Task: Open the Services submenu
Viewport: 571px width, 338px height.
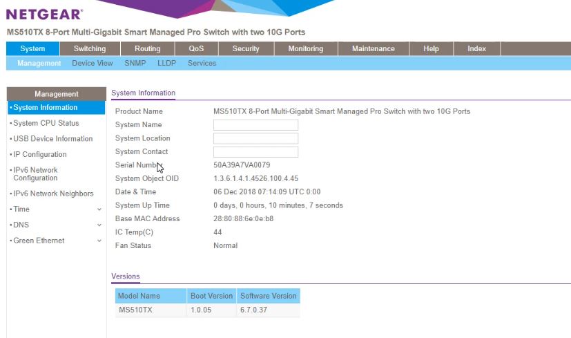Action: click(x=202, y=63)
